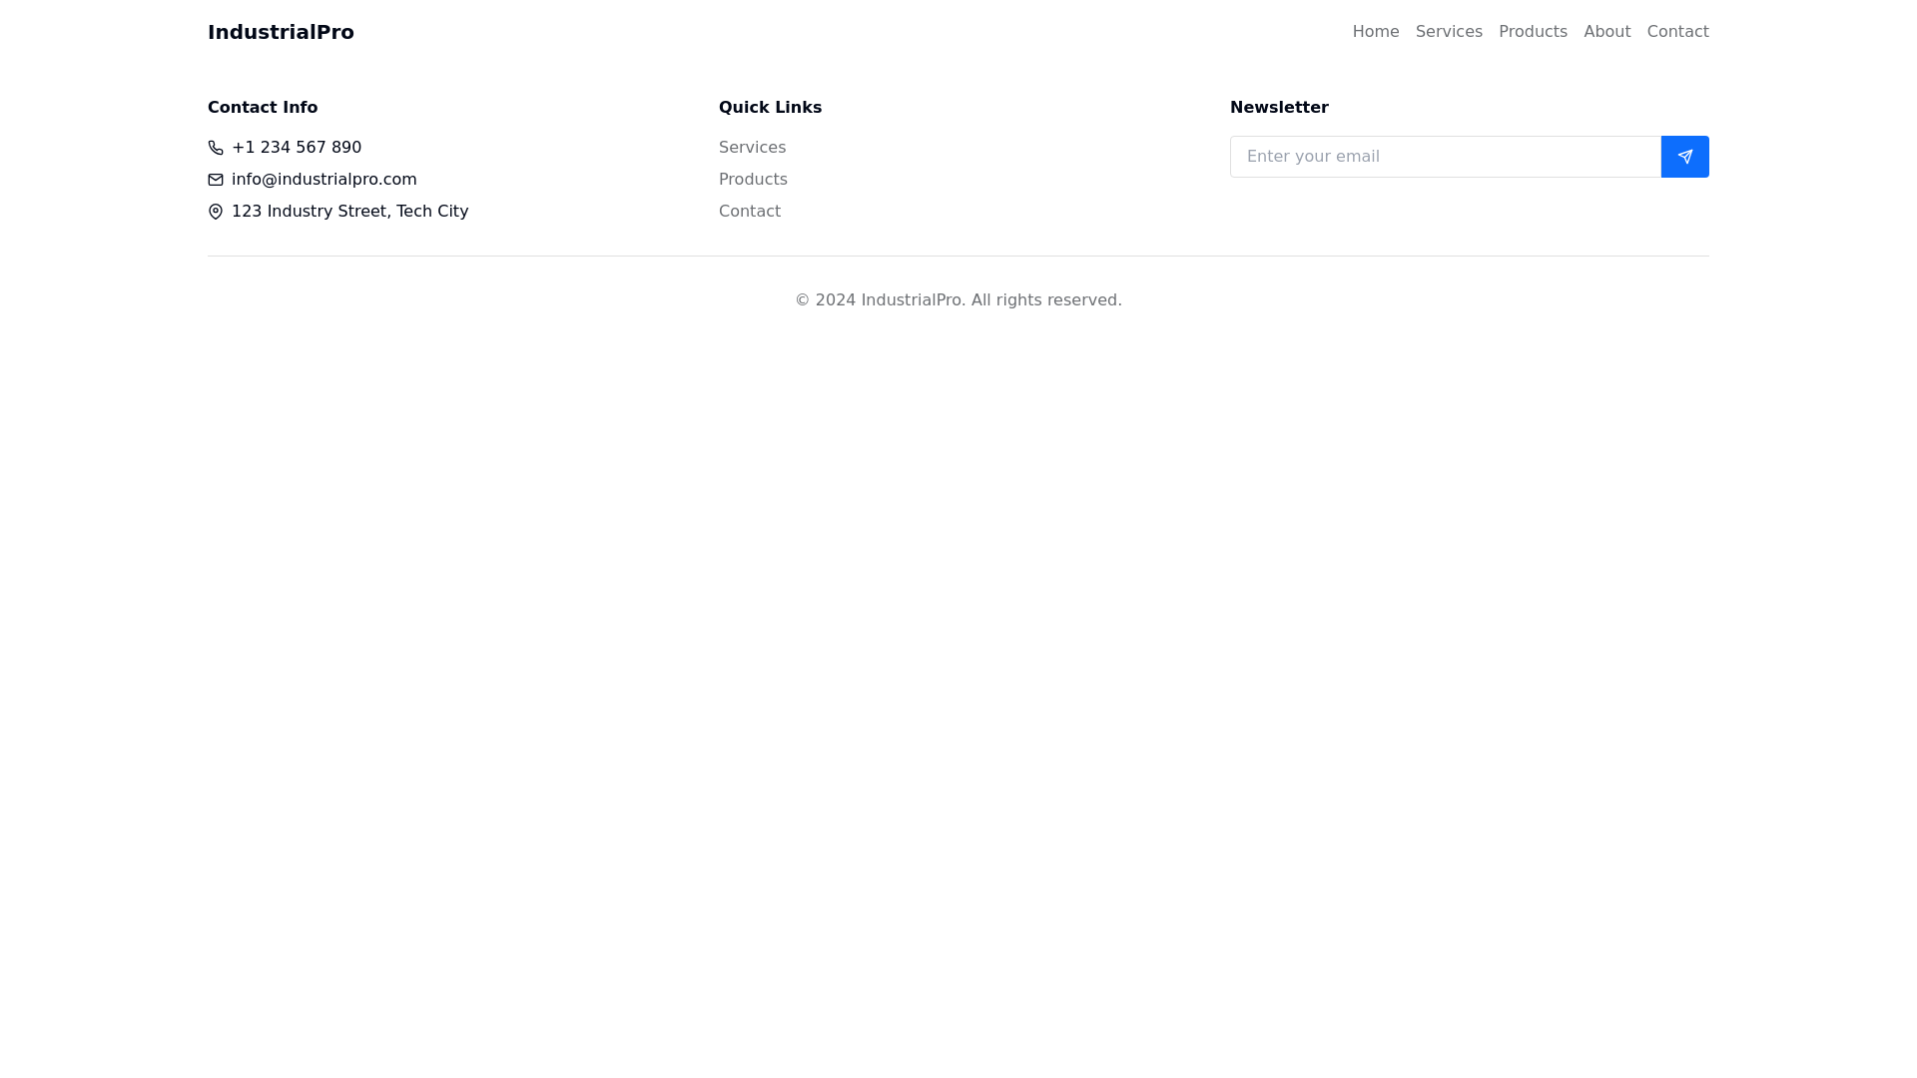This screenshot has width=1917, height=1078.
Task: Click the Services link under Quick Links
Action: pos(752,147)
